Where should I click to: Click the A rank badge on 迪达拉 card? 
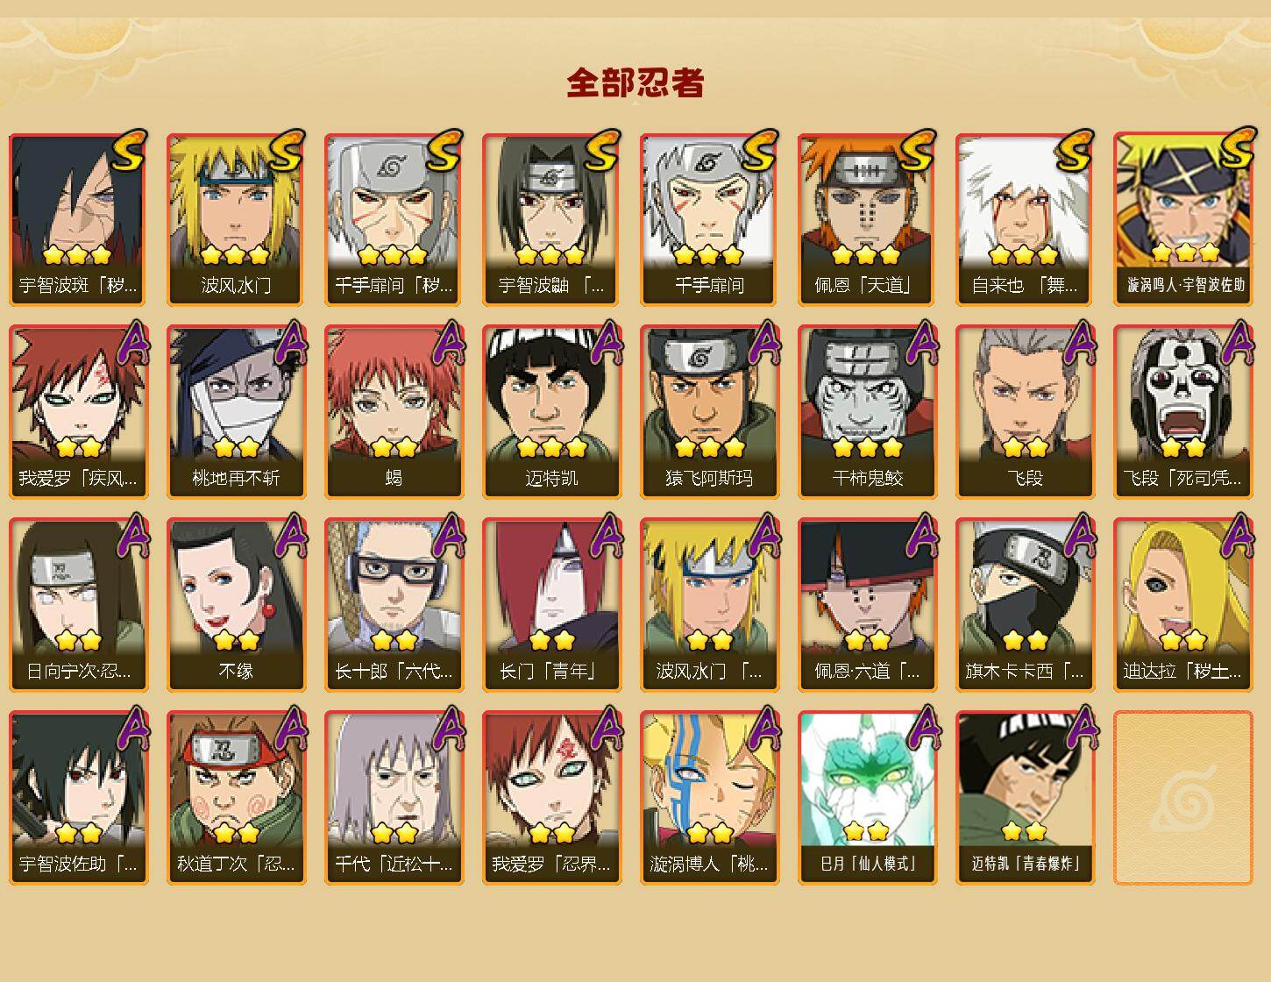tap(1236, 536)
